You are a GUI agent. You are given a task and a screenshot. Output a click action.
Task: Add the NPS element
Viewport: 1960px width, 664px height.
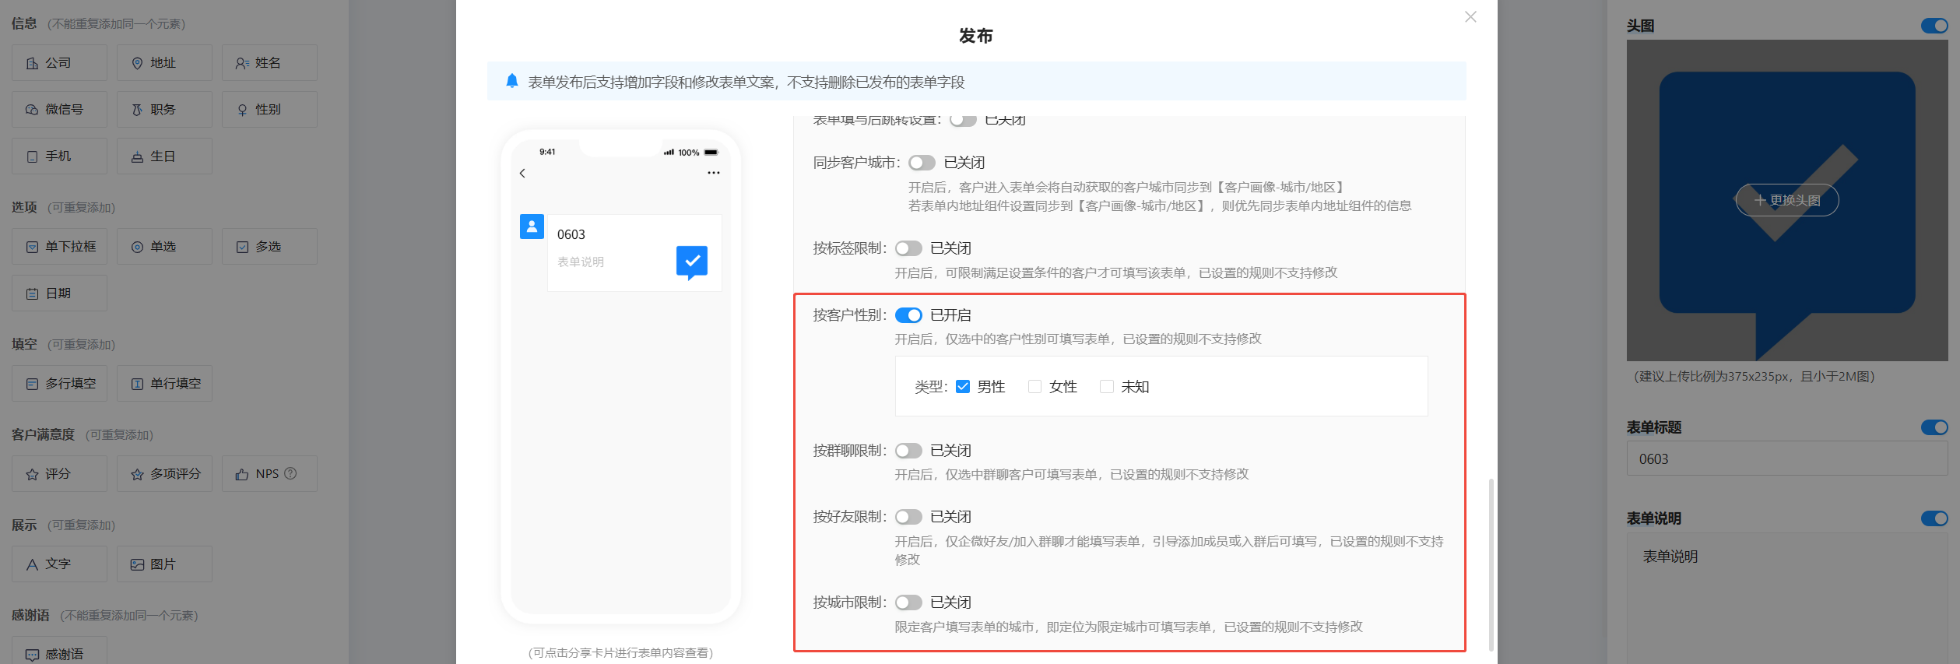pyautogui.click(x=269, y=474)
